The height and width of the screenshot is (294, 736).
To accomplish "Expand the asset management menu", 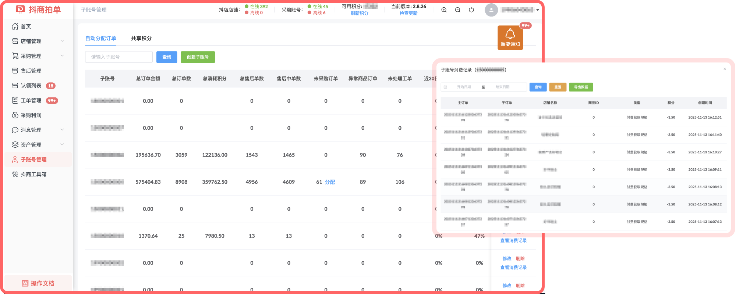I will coord(62,145).
